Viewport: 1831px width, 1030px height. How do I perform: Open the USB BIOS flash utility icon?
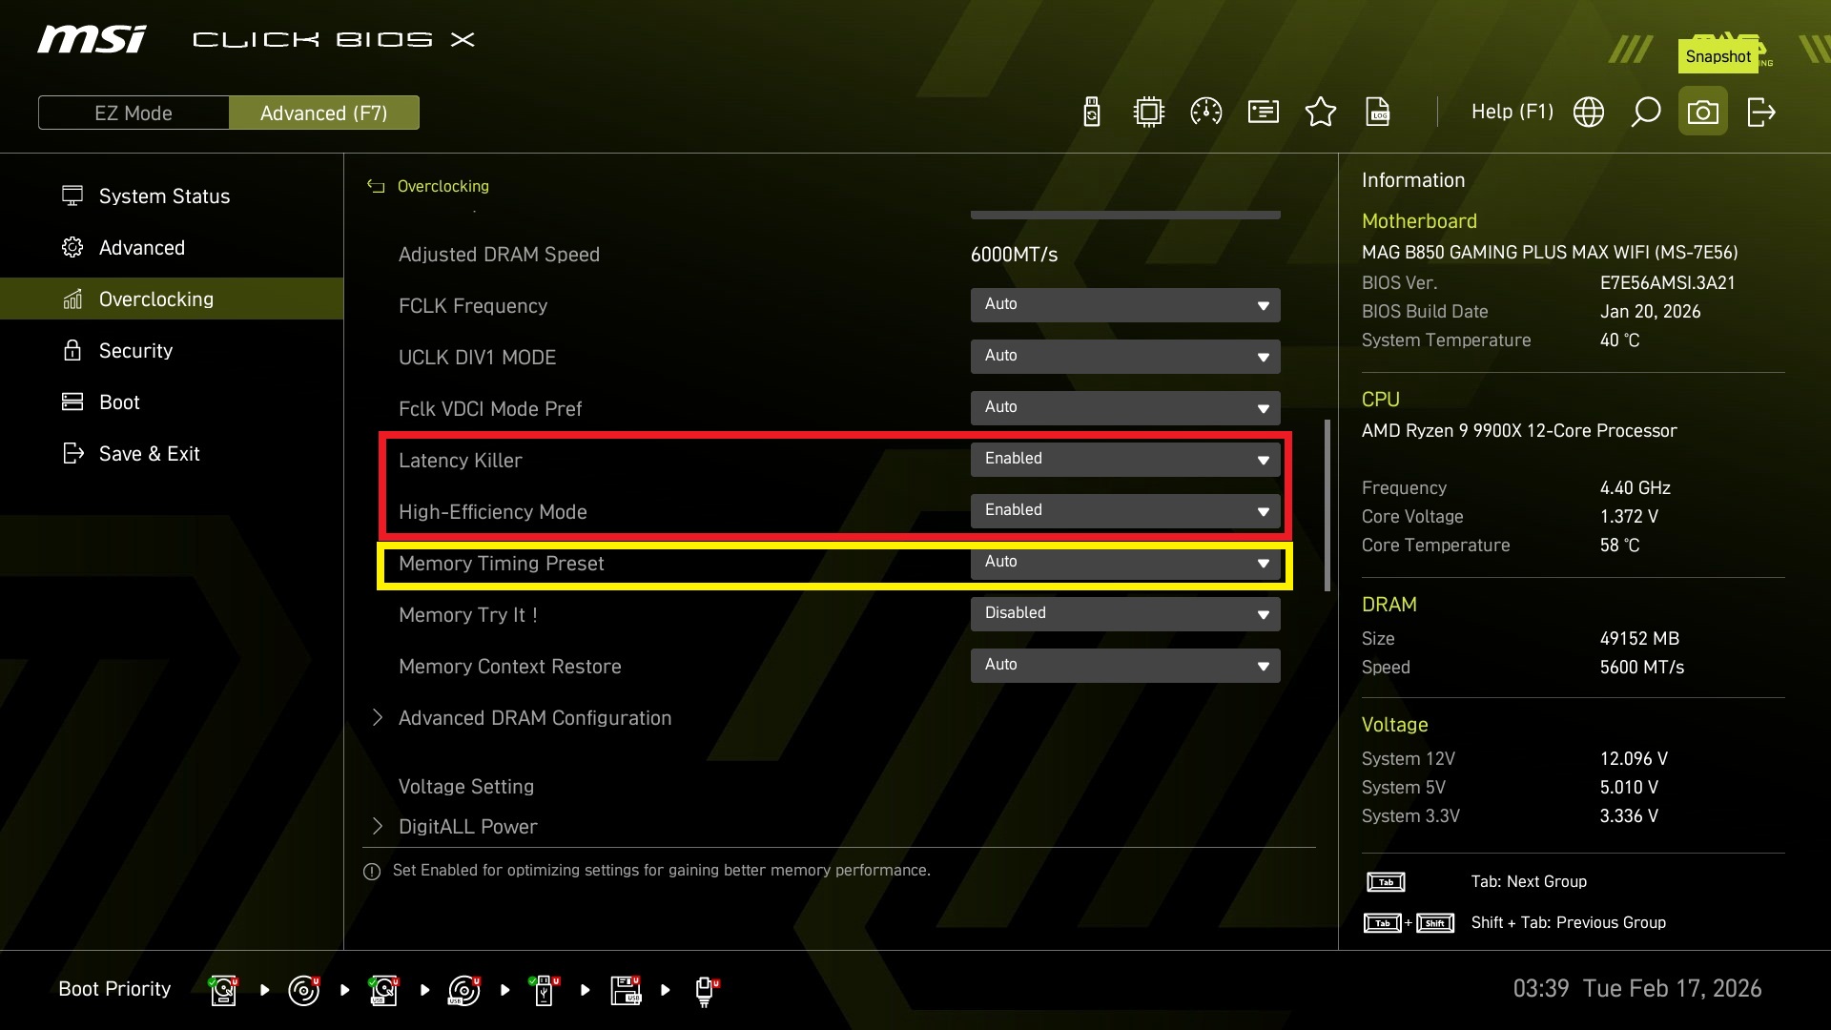(x=1092, y=113)
